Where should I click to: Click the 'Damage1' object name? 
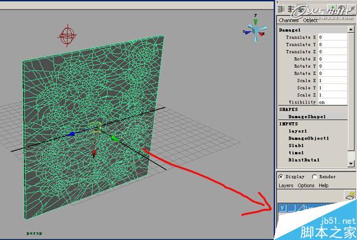click(290, 30)
